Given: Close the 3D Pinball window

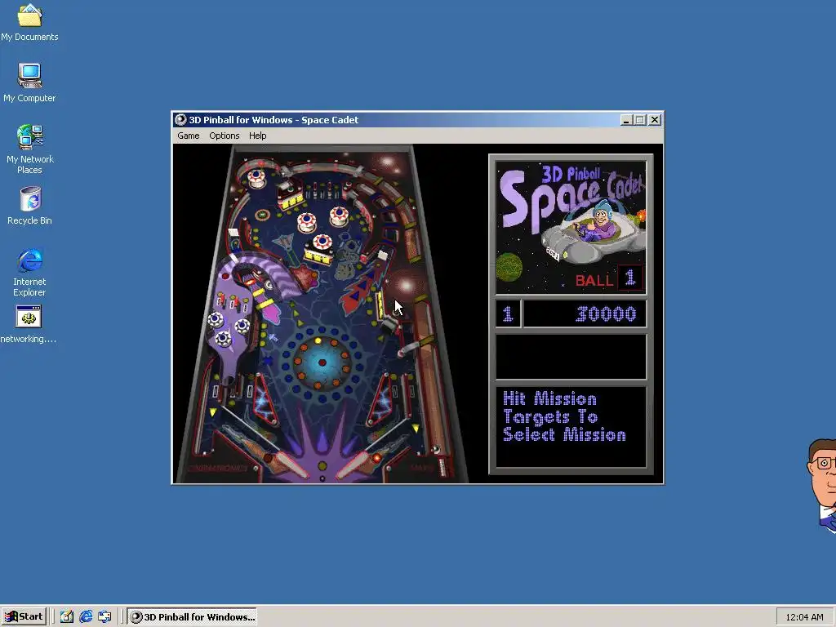Looking at the screenshot, I should pyautogui.click(x=655, y=120).
